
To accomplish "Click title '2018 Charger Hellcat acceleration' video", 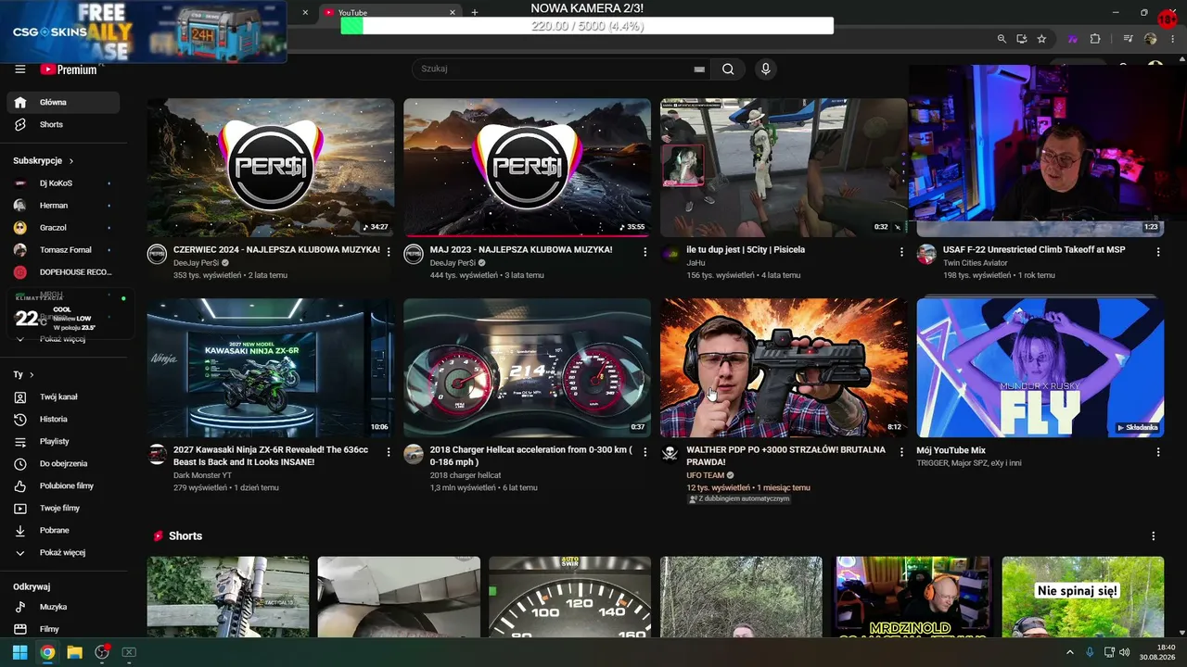I will point(531,456).
